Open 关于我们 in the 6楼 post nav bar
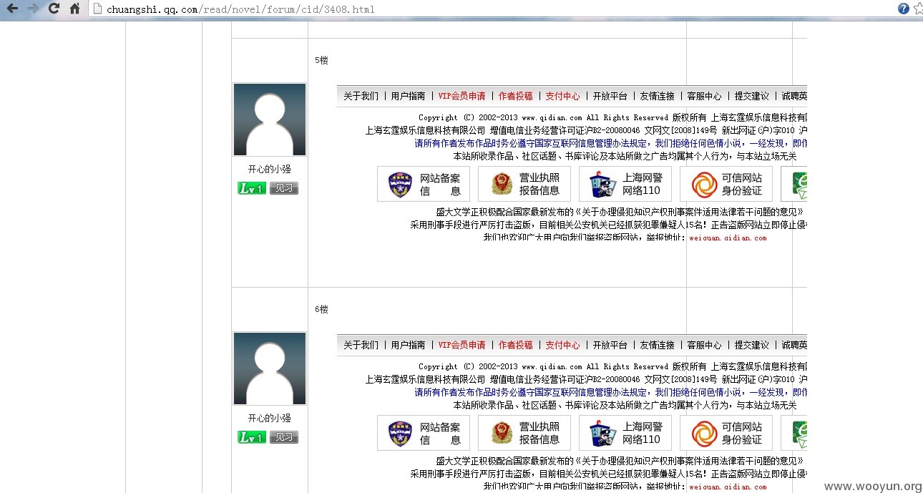Viewport: 923px width, 493px height. click(361, 345)
